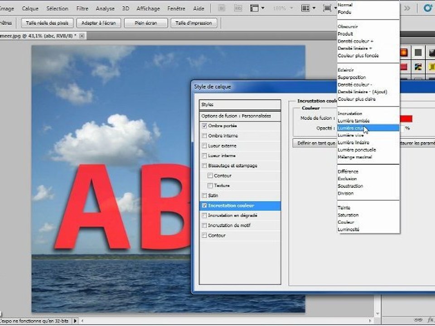Choose Fondu blend mode

click(x=344, y=12)
